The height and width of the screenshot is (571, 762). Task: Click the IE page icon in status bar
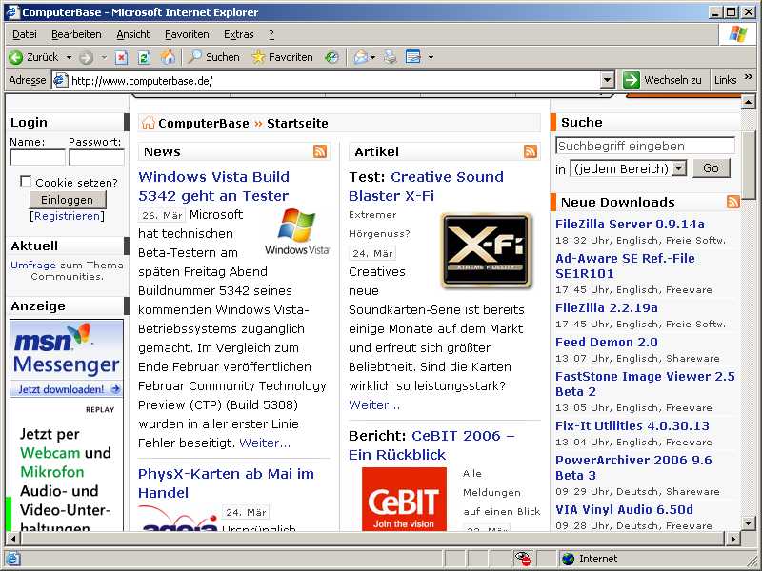(12, 559)
